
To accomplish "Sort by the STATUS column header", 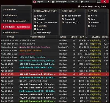I will (96, 37).
